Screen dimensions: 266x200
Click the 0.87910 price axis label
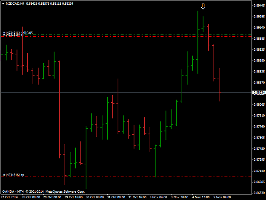pos(259,116)
